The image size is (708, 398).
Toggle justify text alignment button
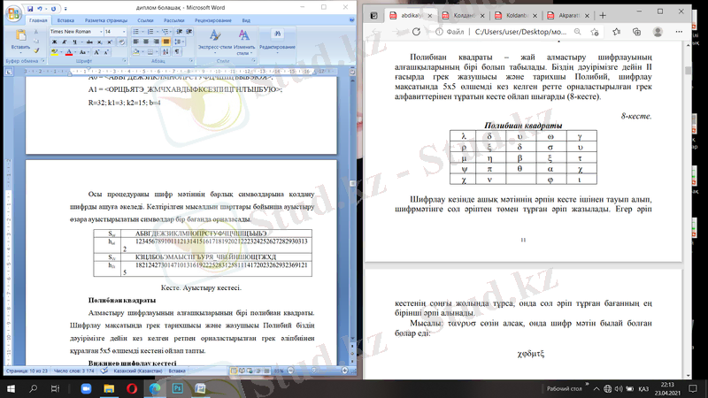[166, 42]
